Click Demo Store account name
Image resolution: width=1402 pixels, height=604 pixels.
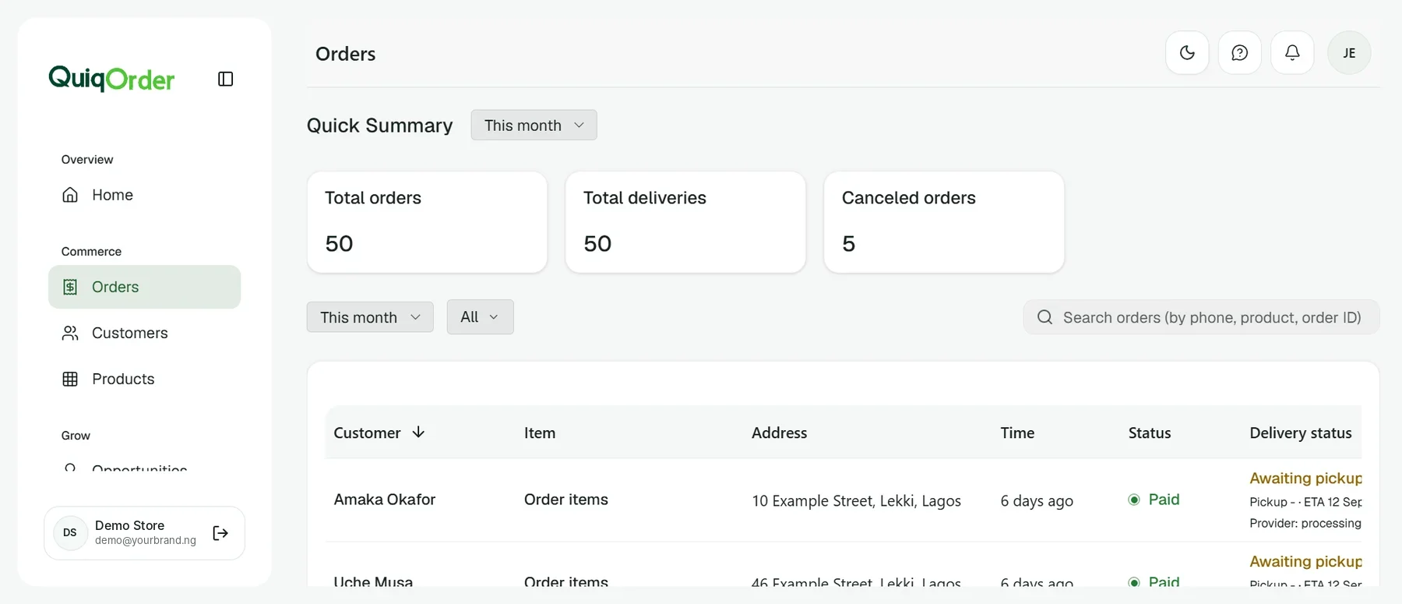coord(129,525)
